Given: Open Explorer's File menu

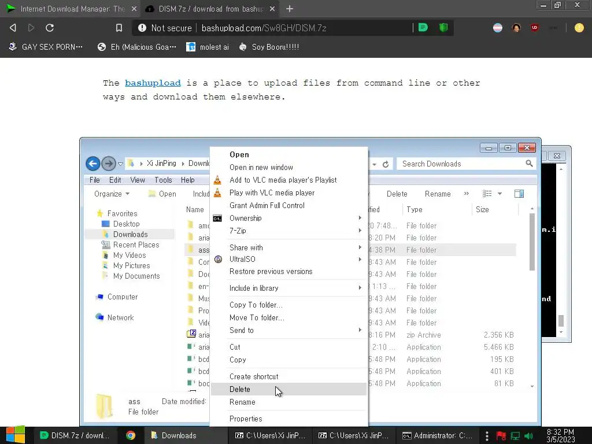Looking at the screenshot, I should click(94, 180).
